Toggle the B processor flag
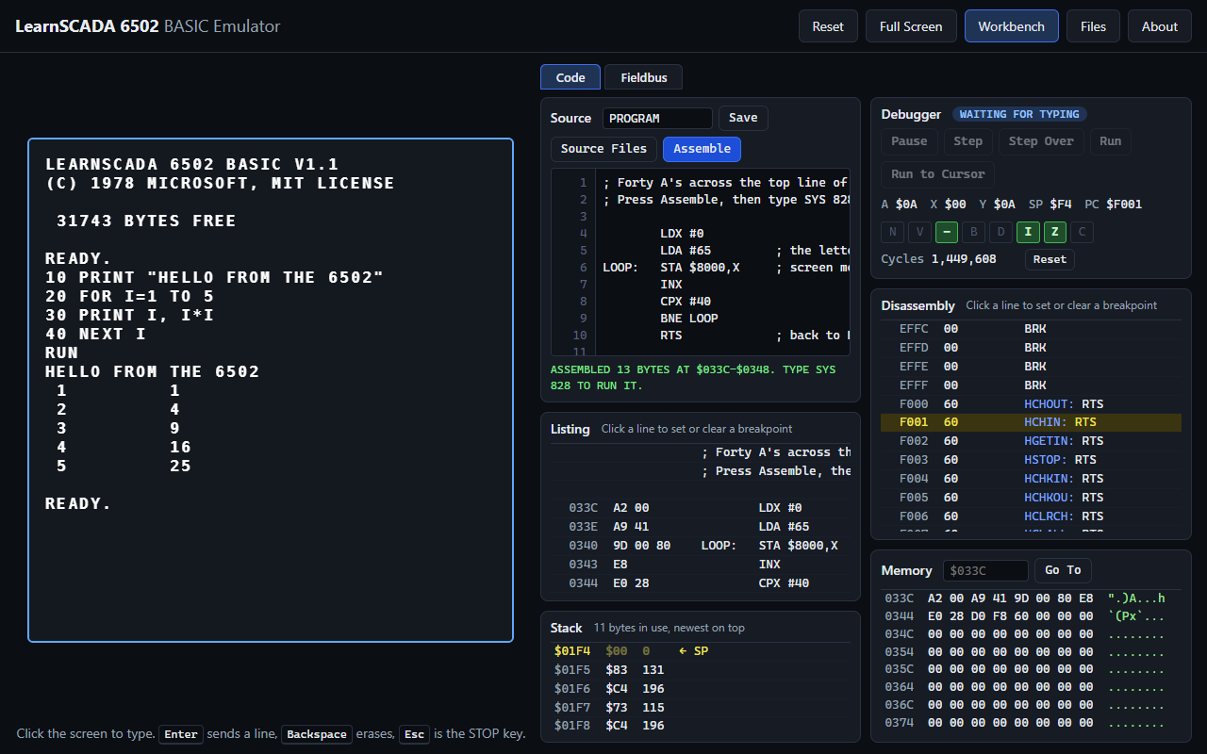 click(x=974, y=232)
